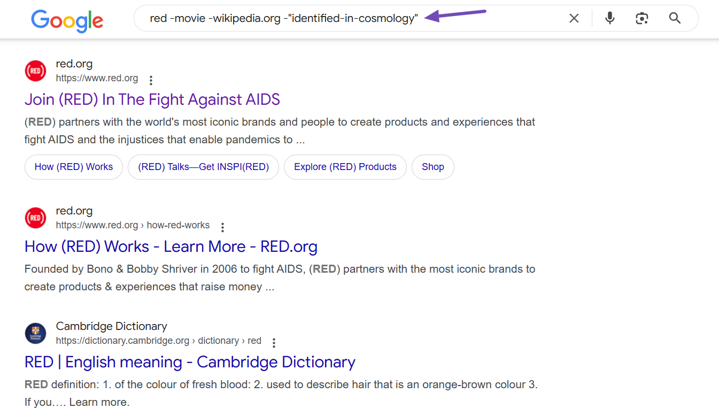Screen dimensions: 719x416
Task: Open Join (RED) In The Fight Against AIDS
Action: 152,99
